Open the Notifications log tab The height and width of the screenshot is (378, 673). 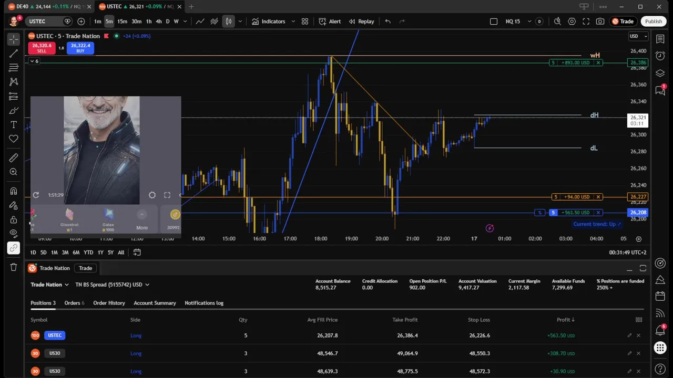coord(204,303)
